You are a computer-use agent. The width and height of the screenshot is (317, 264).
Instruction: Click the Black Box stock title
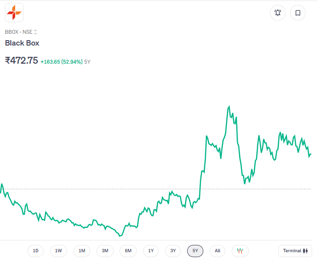[22, 43]
